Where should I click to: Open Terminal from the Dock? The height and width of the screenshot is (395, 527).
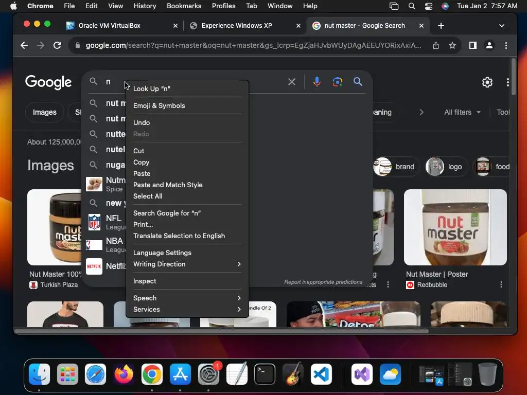(265, 374)
